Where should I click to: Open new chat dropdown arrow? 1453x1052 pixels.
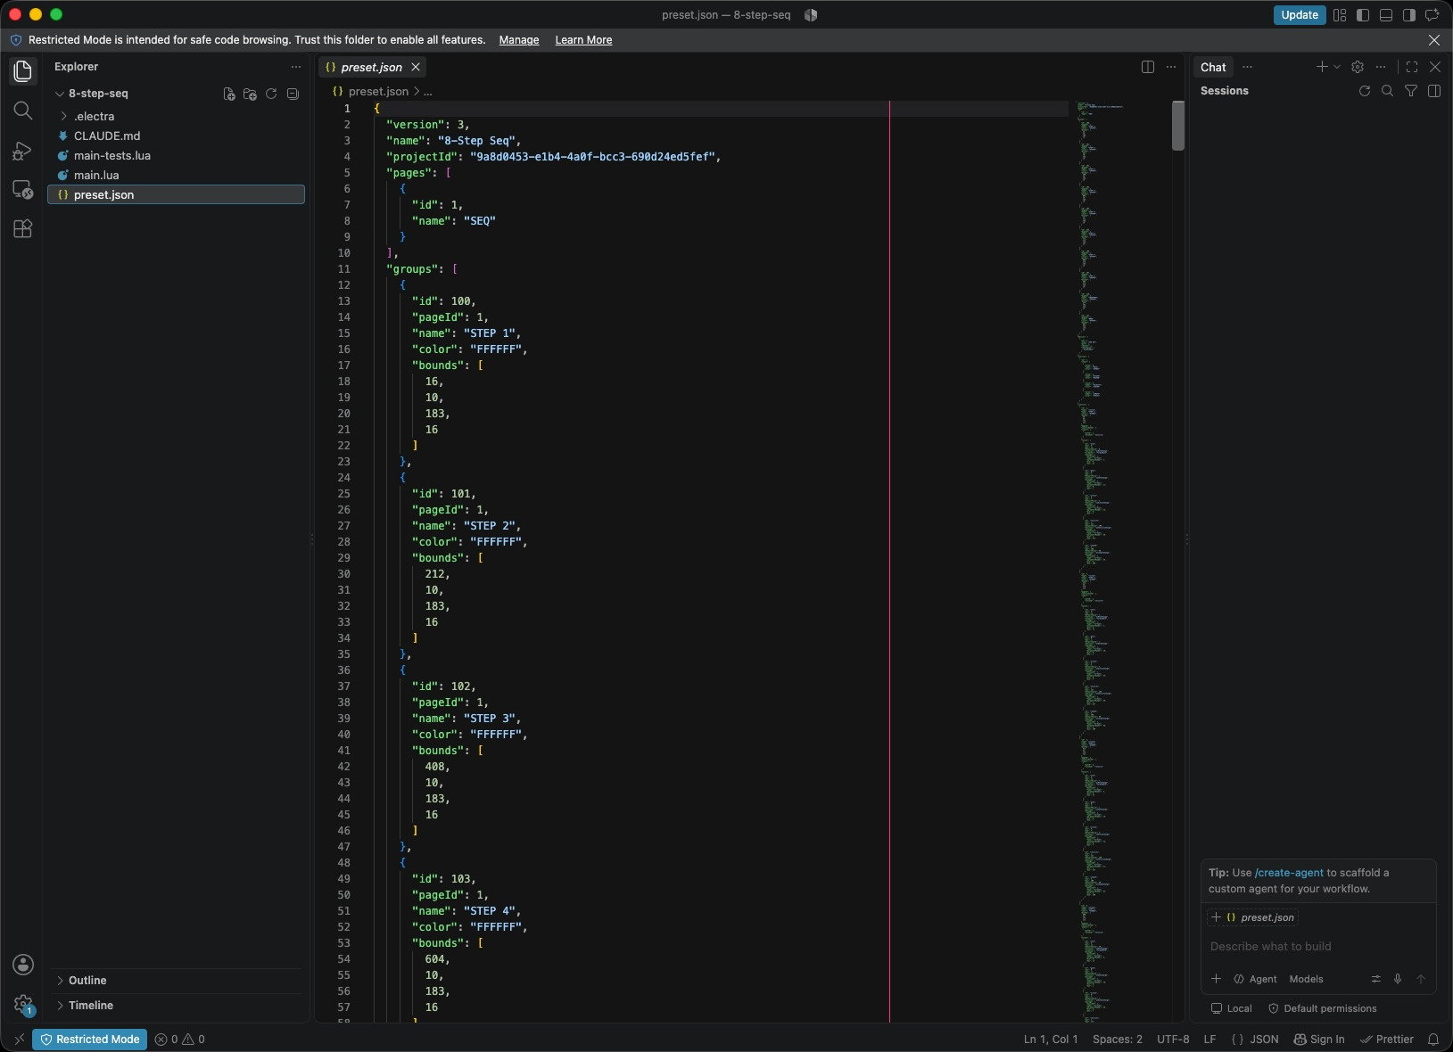[1337, 67]
